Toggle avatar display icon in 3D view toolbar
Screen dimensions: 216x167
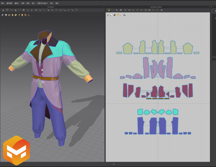point(12,15)
